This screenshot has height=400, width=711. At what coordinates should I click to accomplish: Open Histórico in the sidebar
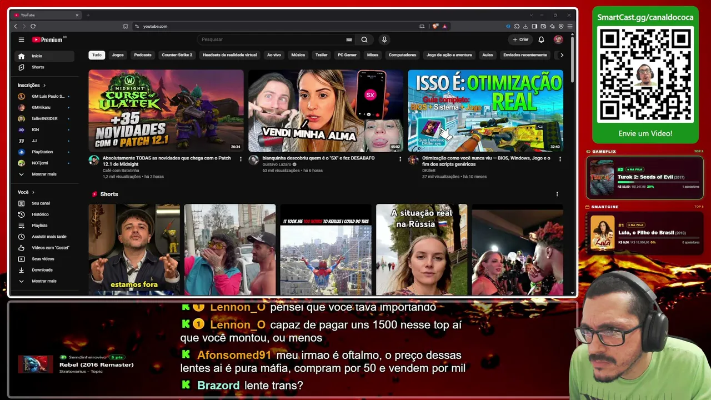tap(44, 214)
